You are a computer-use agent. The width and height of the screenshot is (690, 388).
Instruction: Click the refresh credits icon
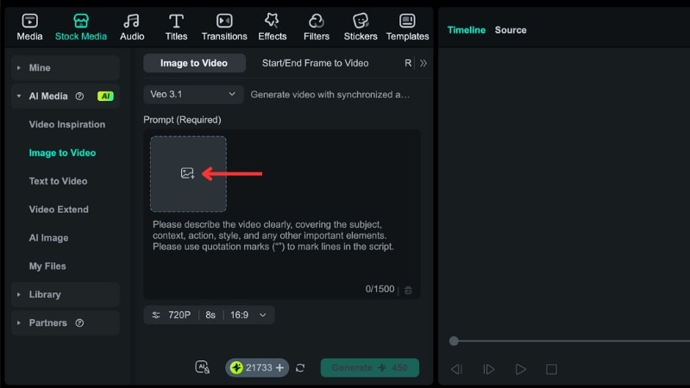300,368
